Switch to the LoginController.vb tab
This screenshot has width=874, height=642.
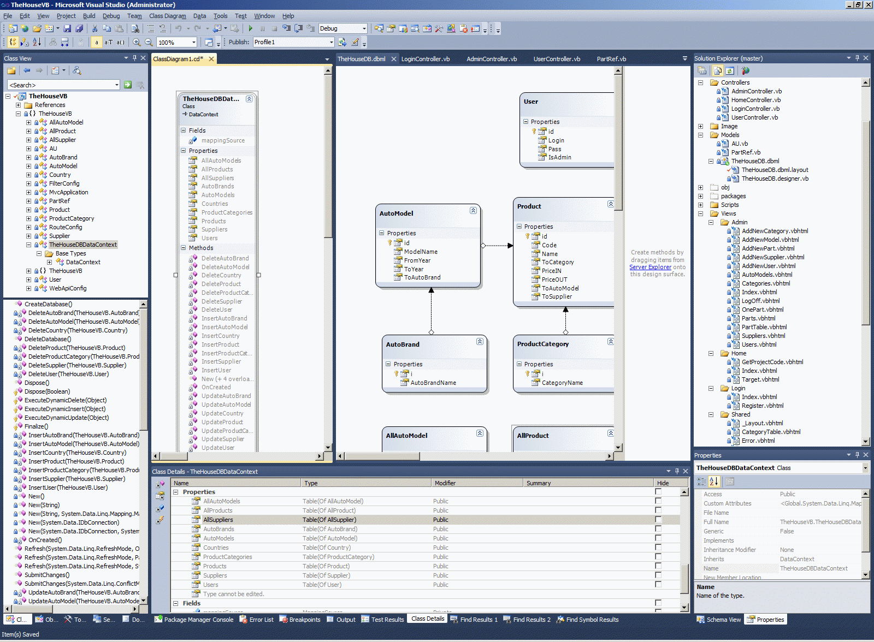[x=426, y=59]
